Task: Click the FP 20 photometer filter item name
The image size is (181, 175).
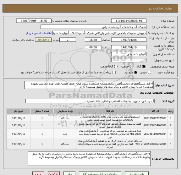Action: click(x=110, y=125)
